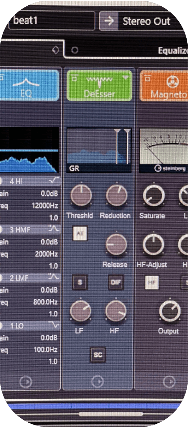Toggle the DeEsser AT auto threshold button

click(x=80, y=234)
